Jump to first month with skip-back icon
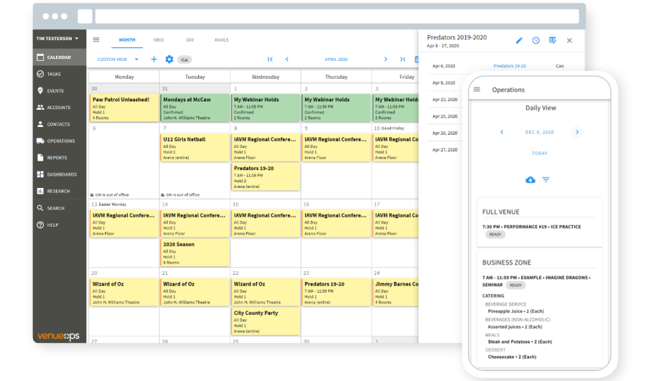Screen dimensions: 651x381 pos(270,59)
